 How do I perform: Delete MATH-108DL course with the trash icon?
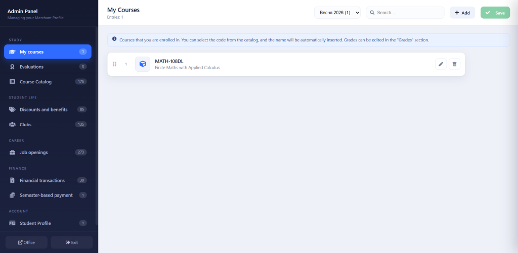tap(454, 64)
